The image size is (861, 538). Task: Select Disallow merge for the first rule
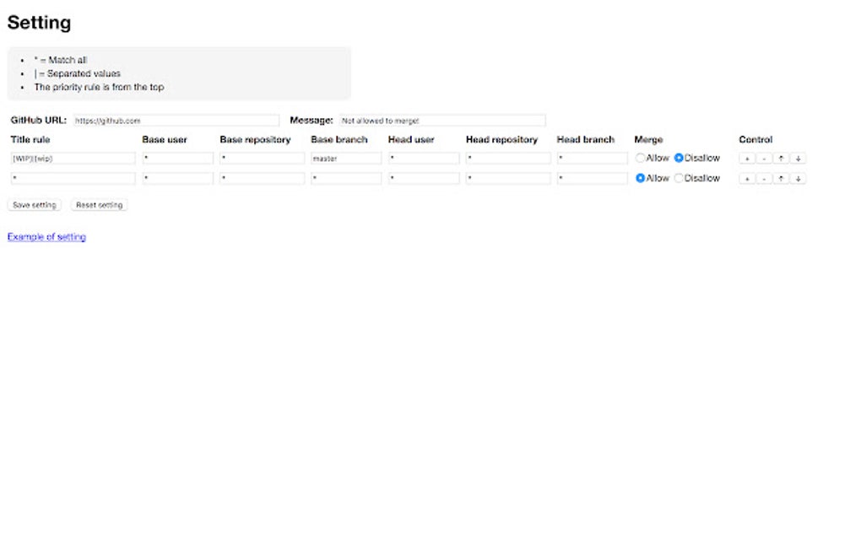pos(679,158)
